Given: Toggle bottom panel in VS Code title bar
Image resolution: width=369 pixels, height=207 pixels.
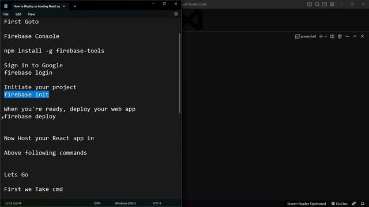Looking at the screenshot, I should 317,4.
